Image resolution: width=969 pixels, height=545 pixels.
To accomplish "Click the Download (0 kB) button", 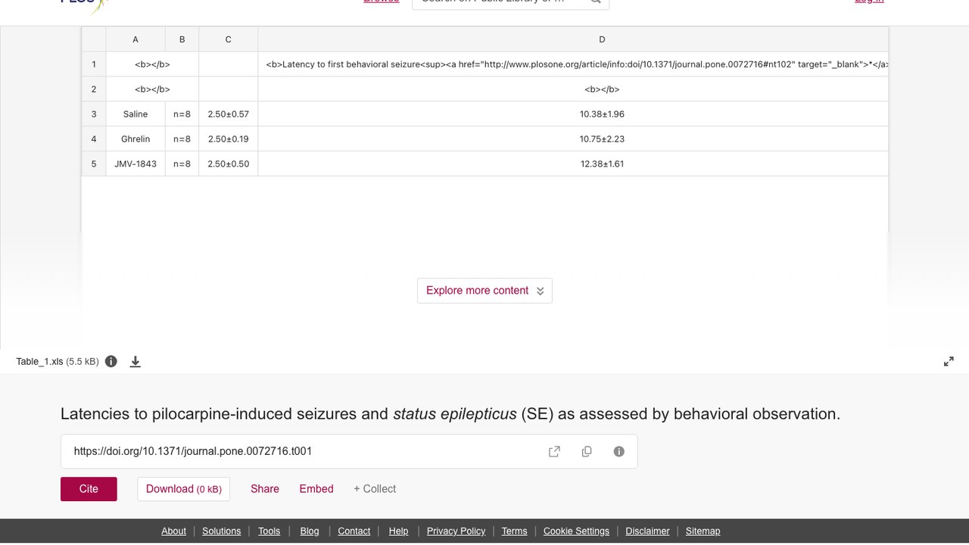I will coord(183,489).
